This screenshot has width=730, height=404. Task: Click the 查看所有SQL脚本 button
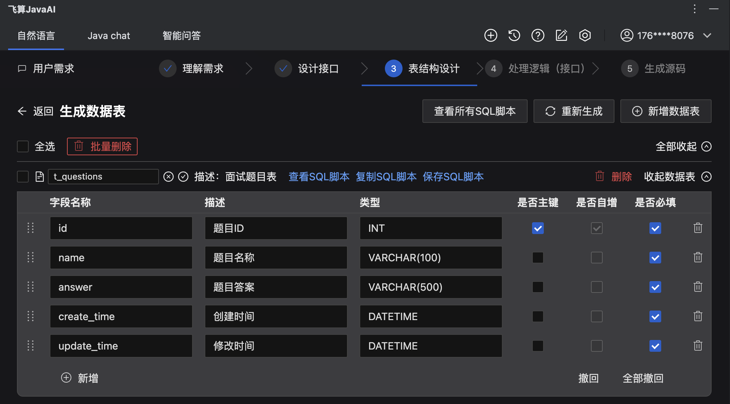coord(475,111)
